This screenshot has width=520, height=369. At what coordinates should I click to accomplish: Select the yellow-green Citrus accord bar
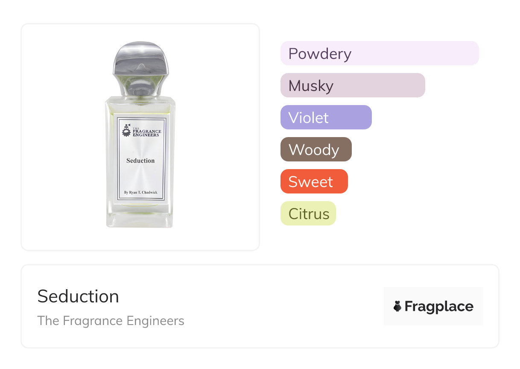pyautogui.click(x=308, y=214)
